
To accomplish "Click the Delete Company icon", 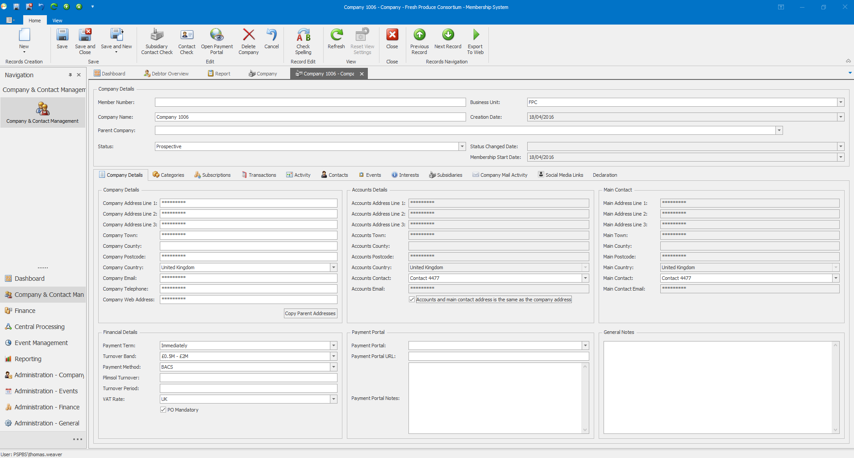I will (249, 35).
